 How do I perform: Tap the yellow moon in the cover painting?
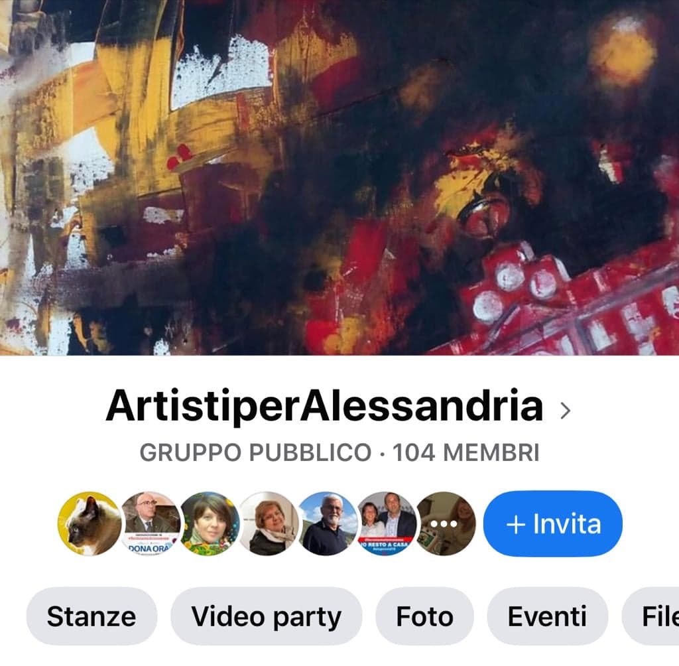pos(622,50)
